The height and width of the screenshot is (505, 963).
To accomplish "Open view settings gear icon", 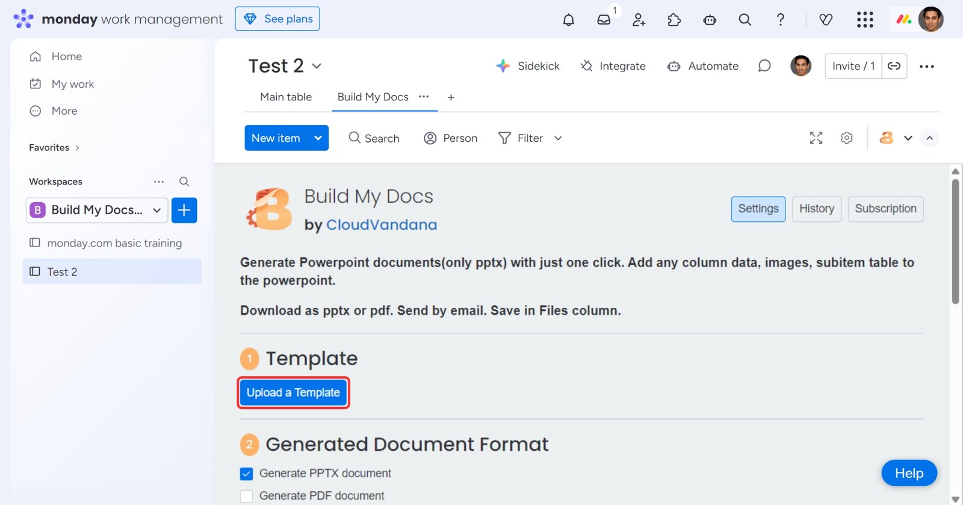I will click(846, 138).
